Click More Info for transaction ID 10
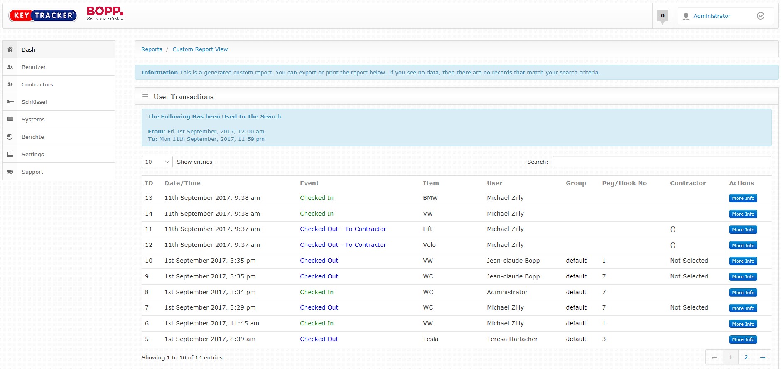781x369 pixels. pos(743,261)
